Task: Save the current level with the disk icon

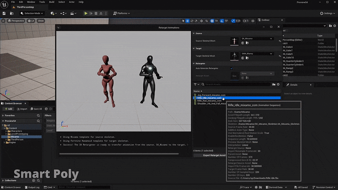Action: pyautogui.click(x=4, y=14)
